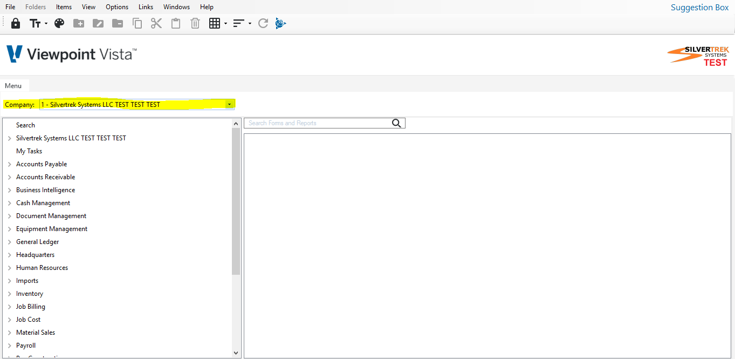Viewport: 735px width, 359px height.
Task: Select My Tasks in the tree
Action: click(x=29, y=151)
